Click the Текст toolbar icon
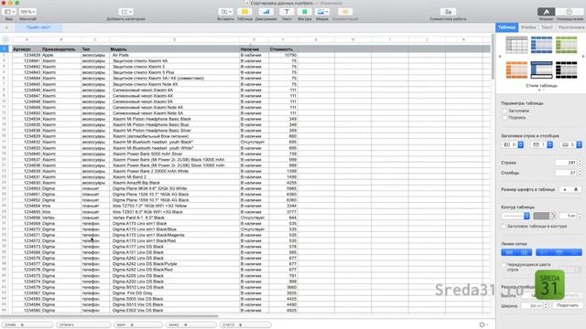Image resolution: width=586 pixels, height=329 pixels. pos(287,12)
